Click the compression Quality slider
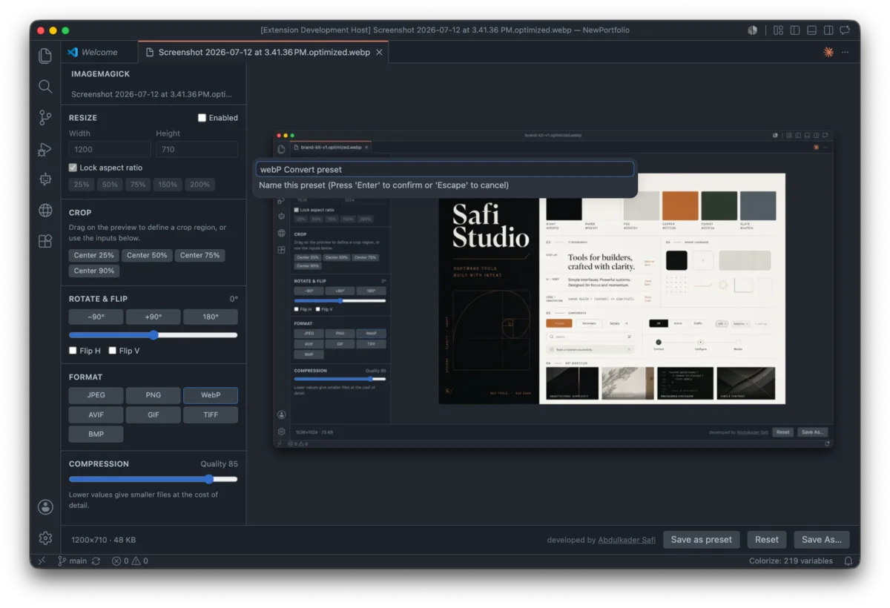This screenshot has width=890, height=608. (x=154, y=479)
